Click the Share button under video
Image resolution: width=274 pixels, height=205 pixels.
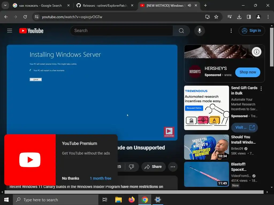(153, 167)
